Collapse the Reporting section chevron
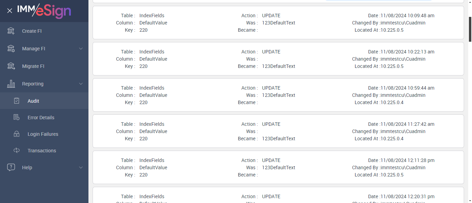The height and width of the screenshot is (203, 472). (81, 84)
